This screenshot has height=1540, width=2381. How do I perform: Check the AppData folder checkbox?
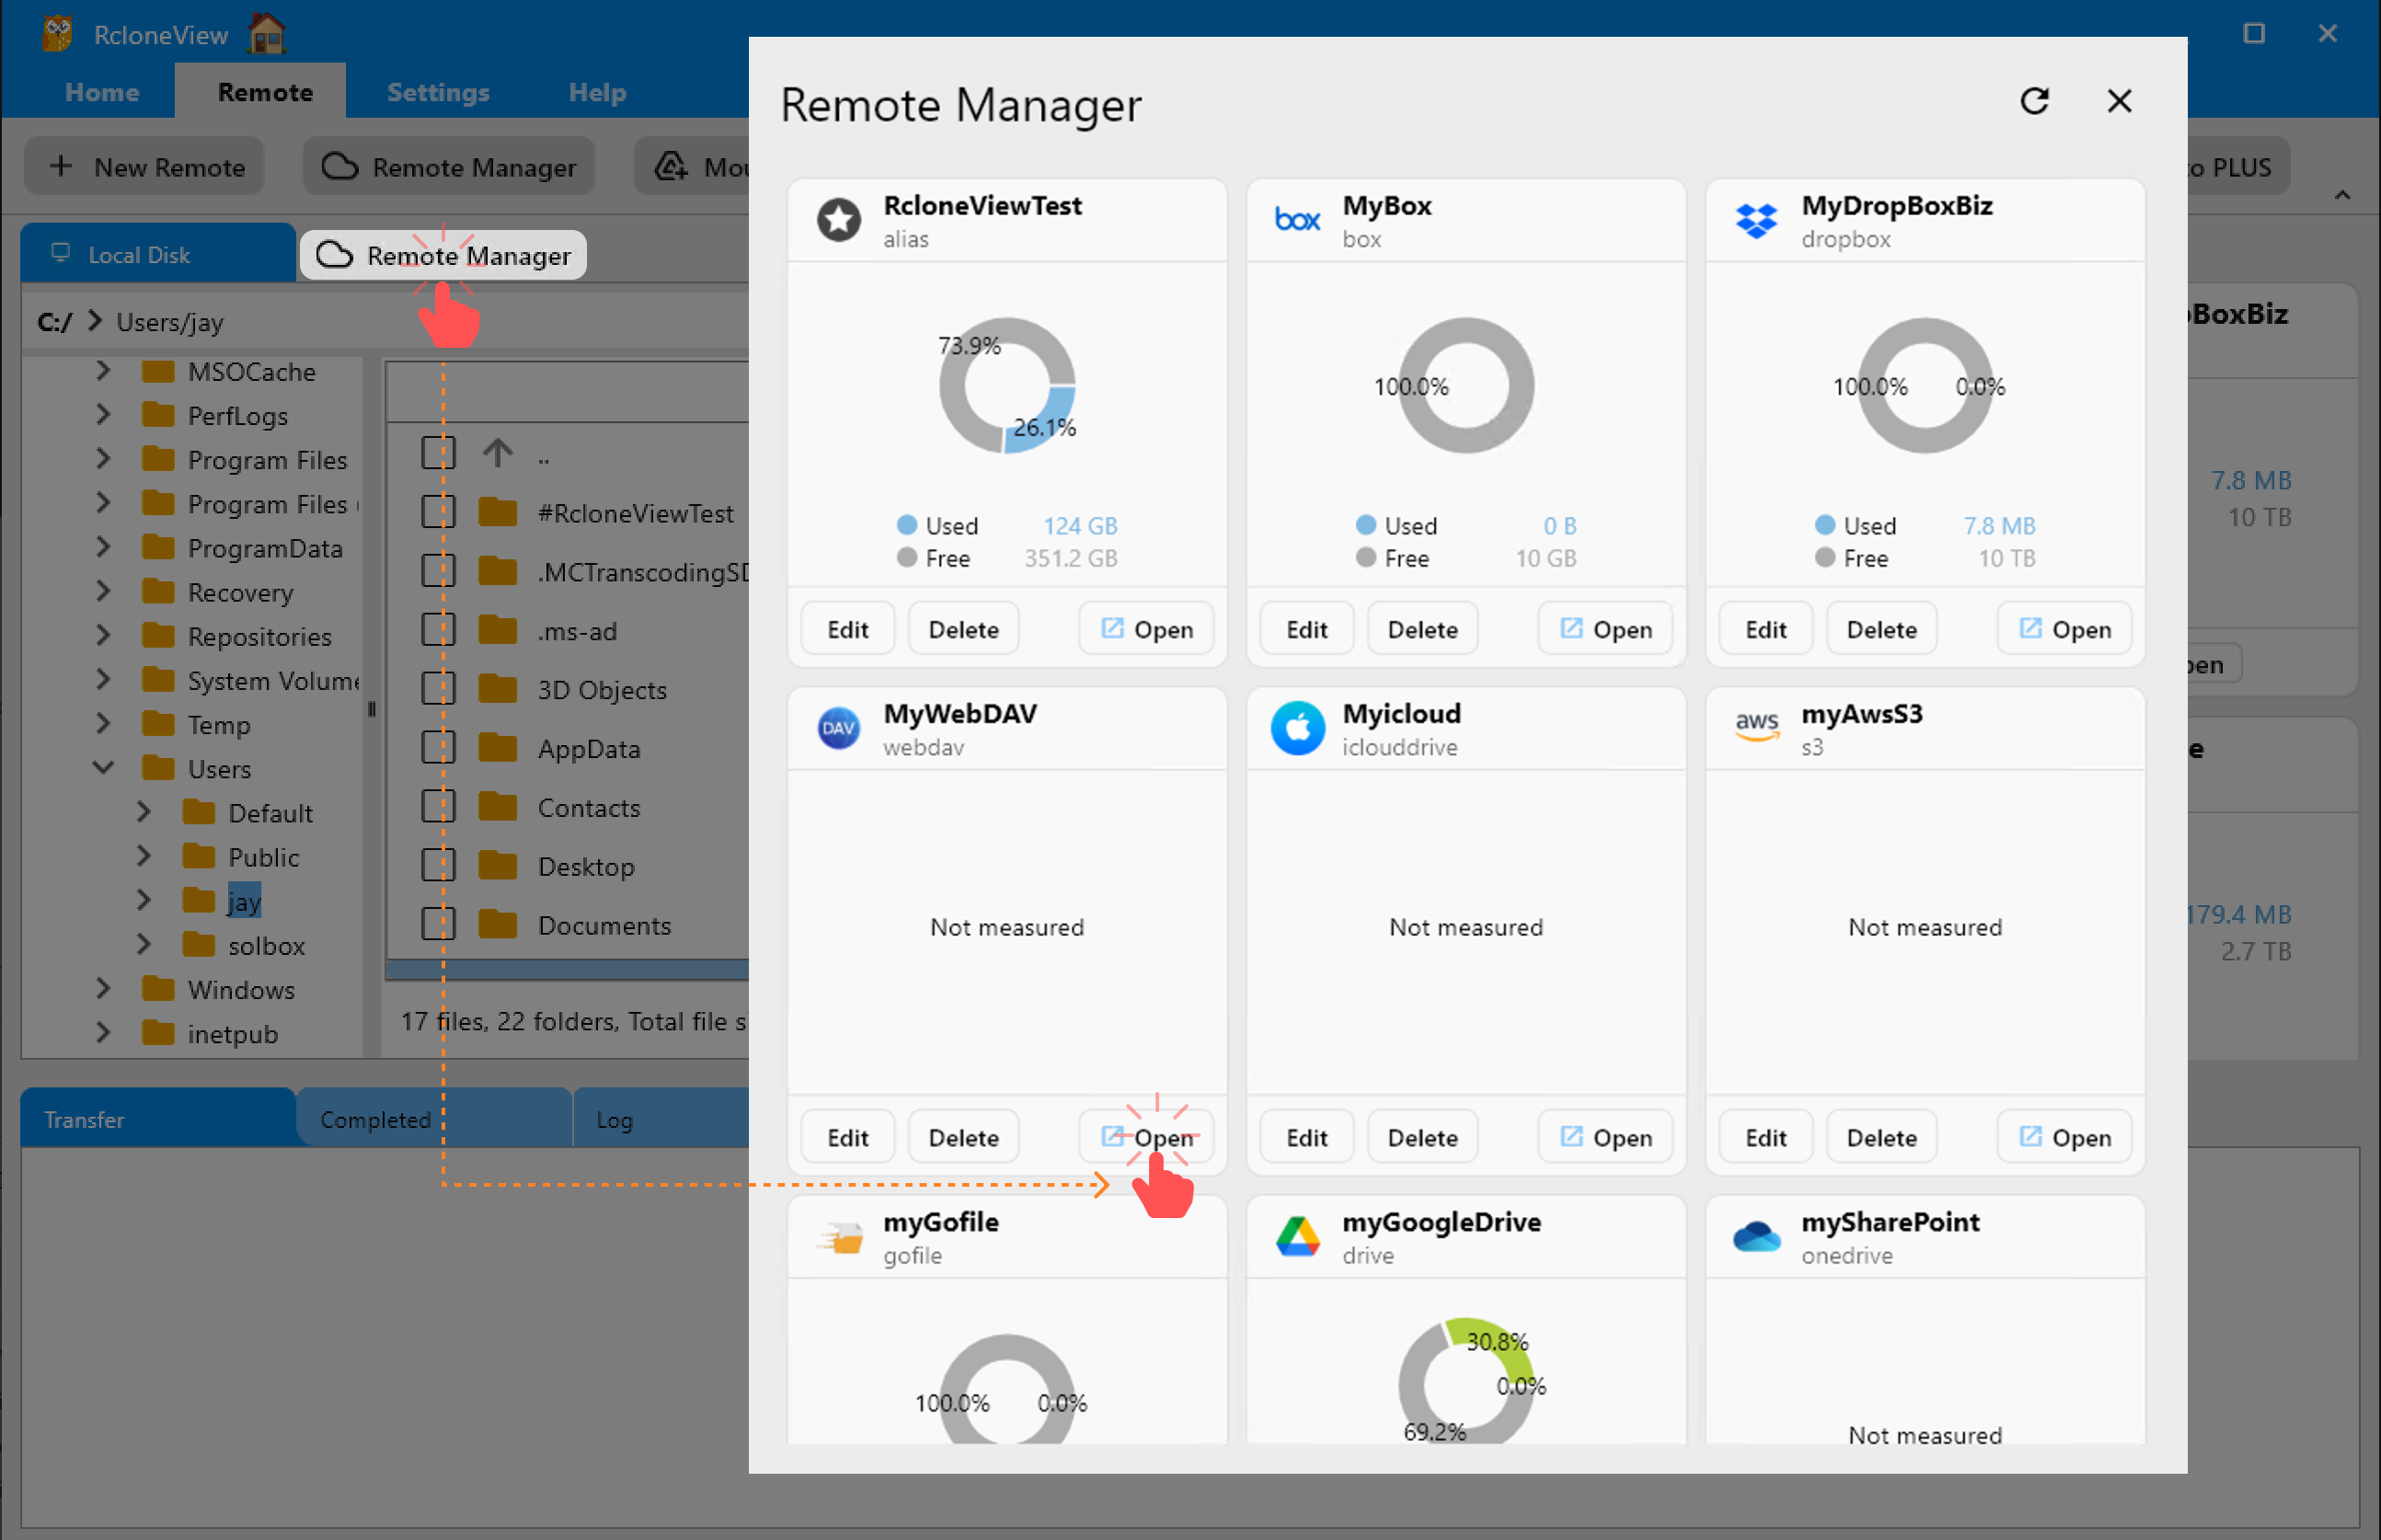437,747
